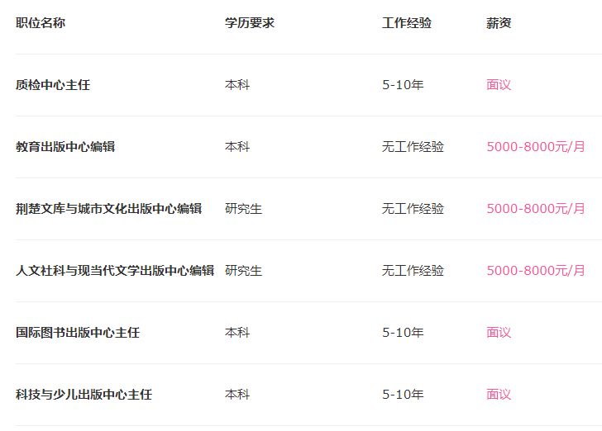Image resolution: width=602 pixels, height=431 pixels.
Task: Click 5000-8000元/月 salary in 人文社科 row
Action: [536, 270]
